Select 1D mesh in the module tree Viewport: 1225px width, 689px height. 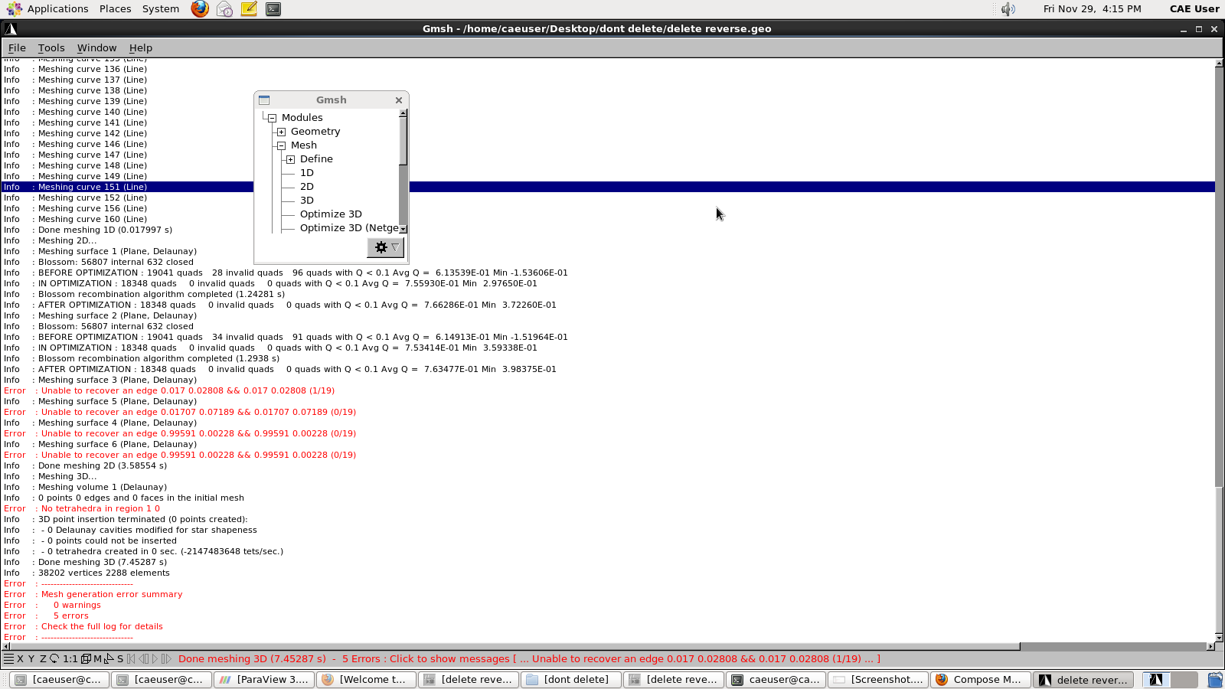[307, 173]
